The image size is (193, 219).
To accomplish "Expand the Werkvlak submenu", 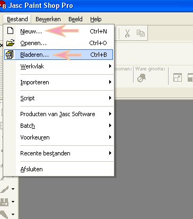I will click(58, 66).
